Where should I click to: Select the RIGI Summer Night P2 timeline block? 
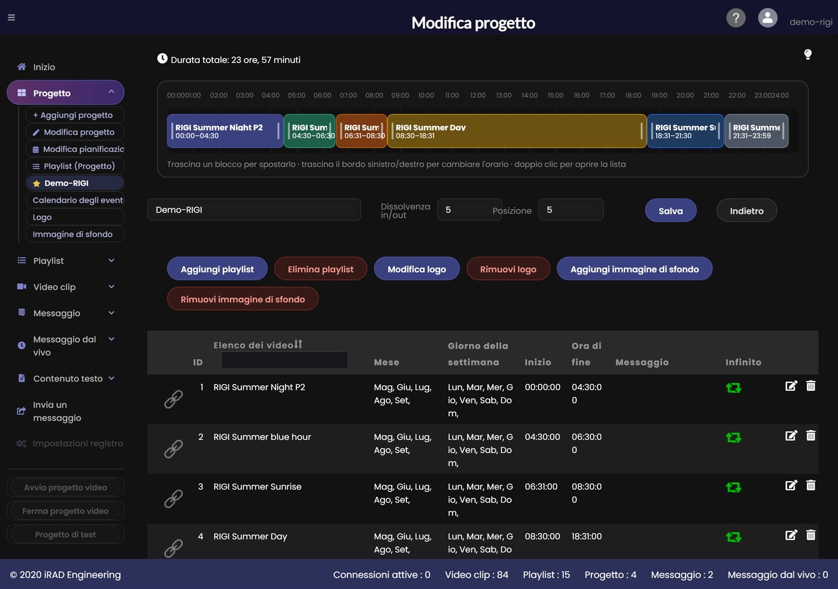[225, 131]
